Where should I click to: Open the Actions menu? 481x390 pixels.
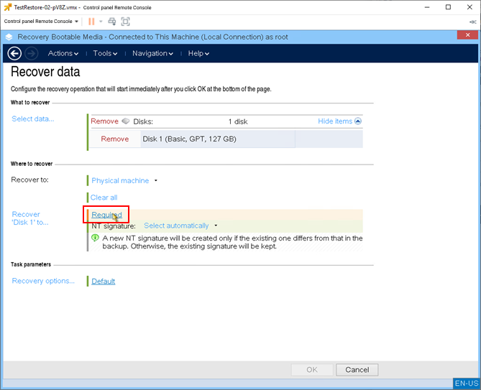63,53
